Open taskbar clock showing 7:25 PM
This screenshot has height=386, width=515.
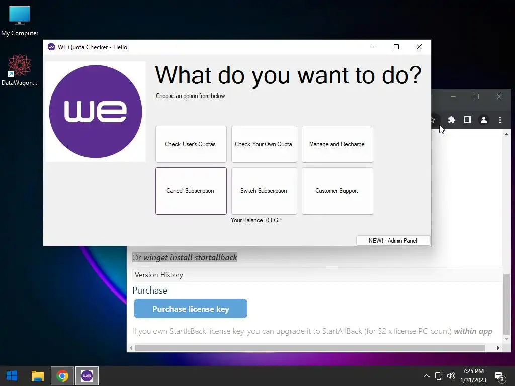(473, 376)
